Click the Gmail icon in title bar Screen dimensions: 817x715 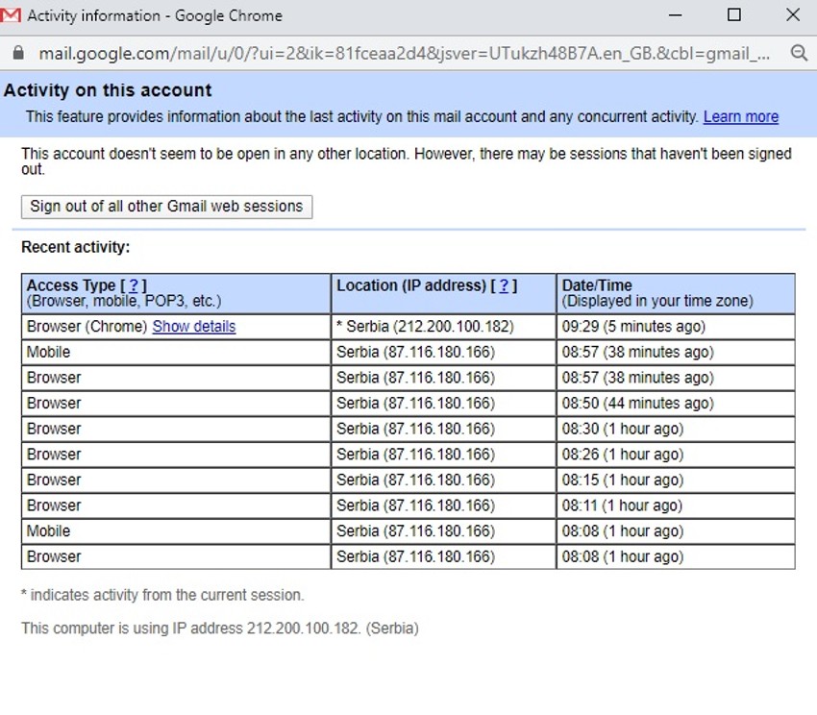pyautogui.click(x=13, y=15)
